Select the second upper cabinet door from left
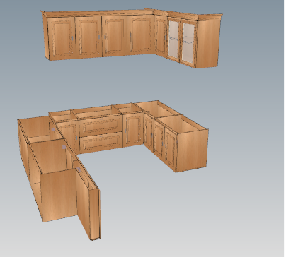This screenshot has height=257, width=286. coord(88,37)
